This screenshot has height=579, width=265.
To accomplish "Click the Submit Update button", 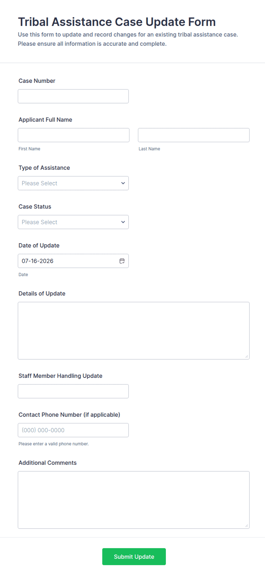I will [x=134, y=556].
